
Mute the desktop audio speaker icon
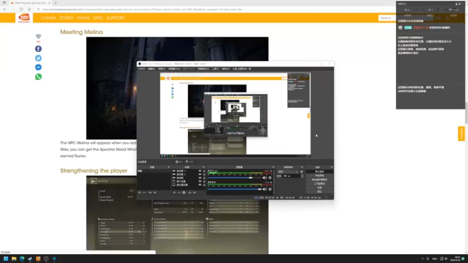click(264, 189)
